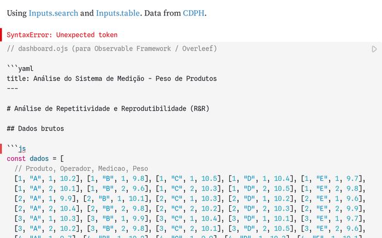The width and height of the screenshot is (382, 238).
Task: Place cursor in the dashboard.ojs comment line
Action: tap(112, 49)
